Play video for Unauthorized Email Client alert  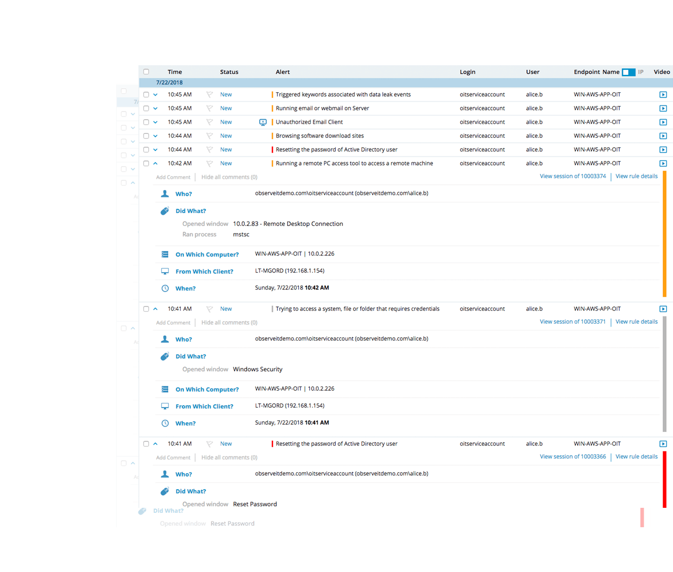[663, 122]
